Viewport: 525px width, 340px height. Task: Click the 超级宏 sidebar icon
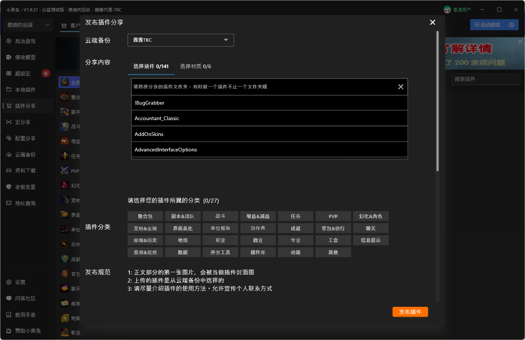click(x=9, y=73)
